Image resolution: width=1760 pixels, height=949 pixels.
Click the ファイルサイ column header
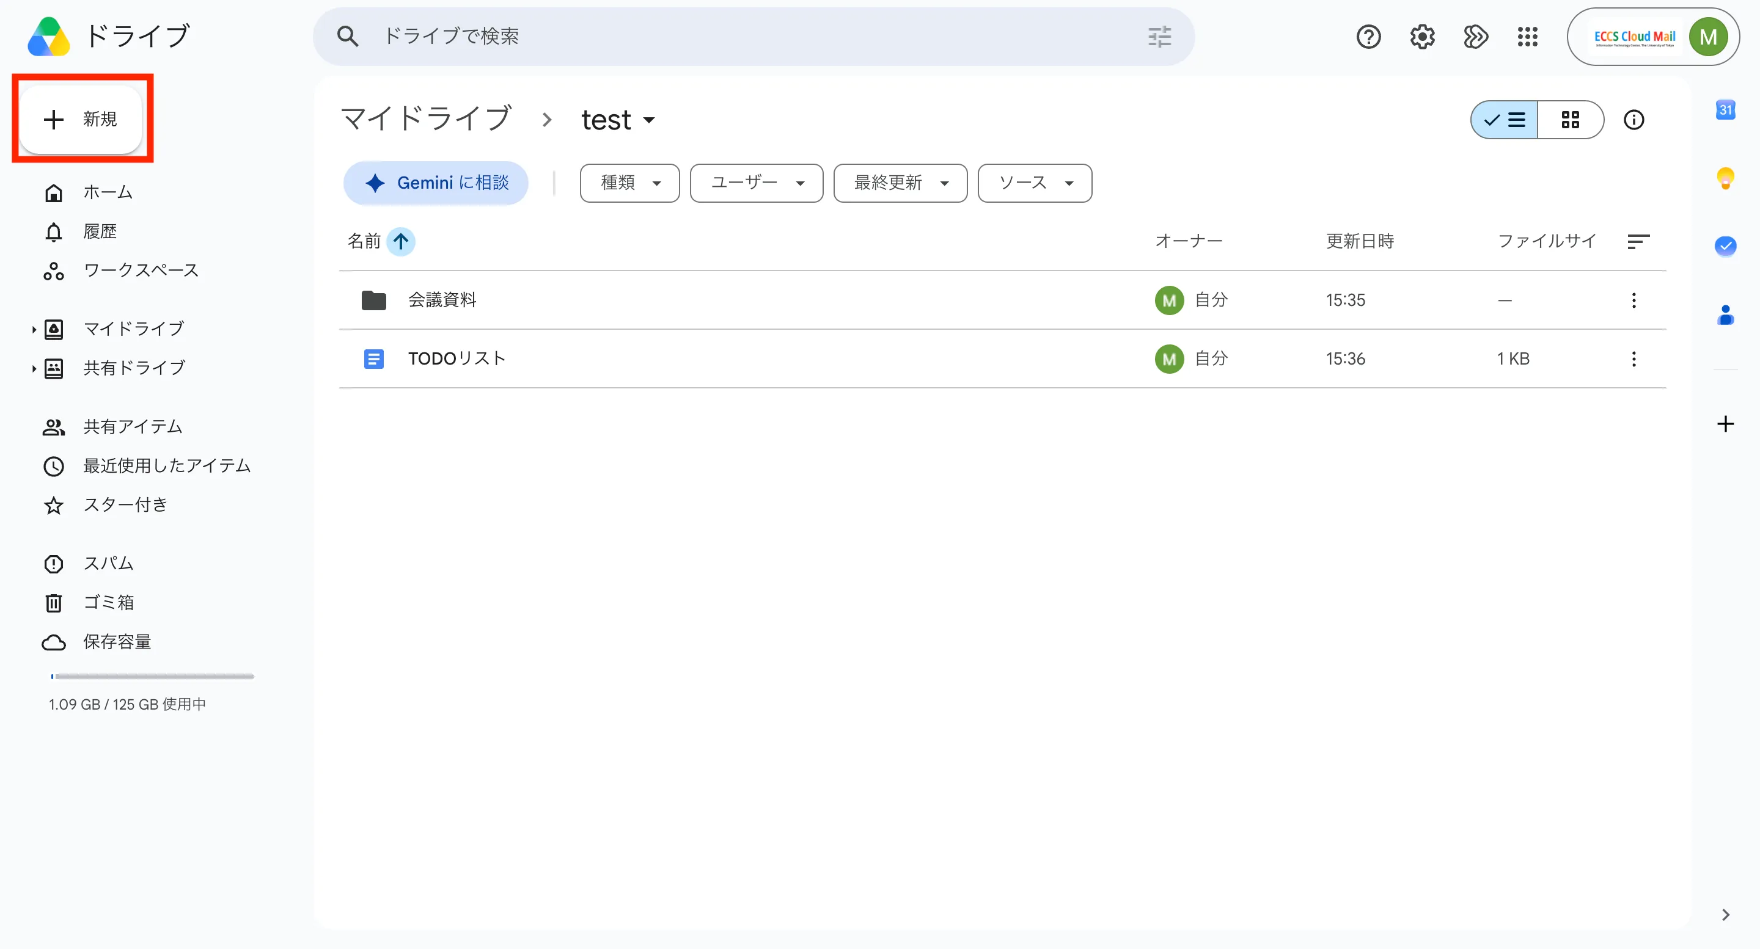click(1547, 241)
